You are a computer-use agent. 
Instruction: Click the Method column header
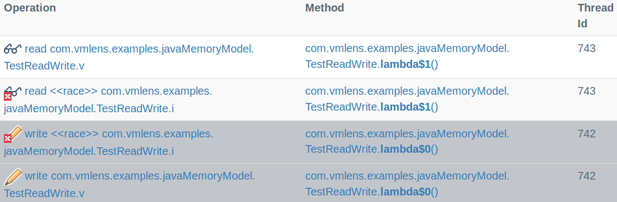tap(324, 8)
